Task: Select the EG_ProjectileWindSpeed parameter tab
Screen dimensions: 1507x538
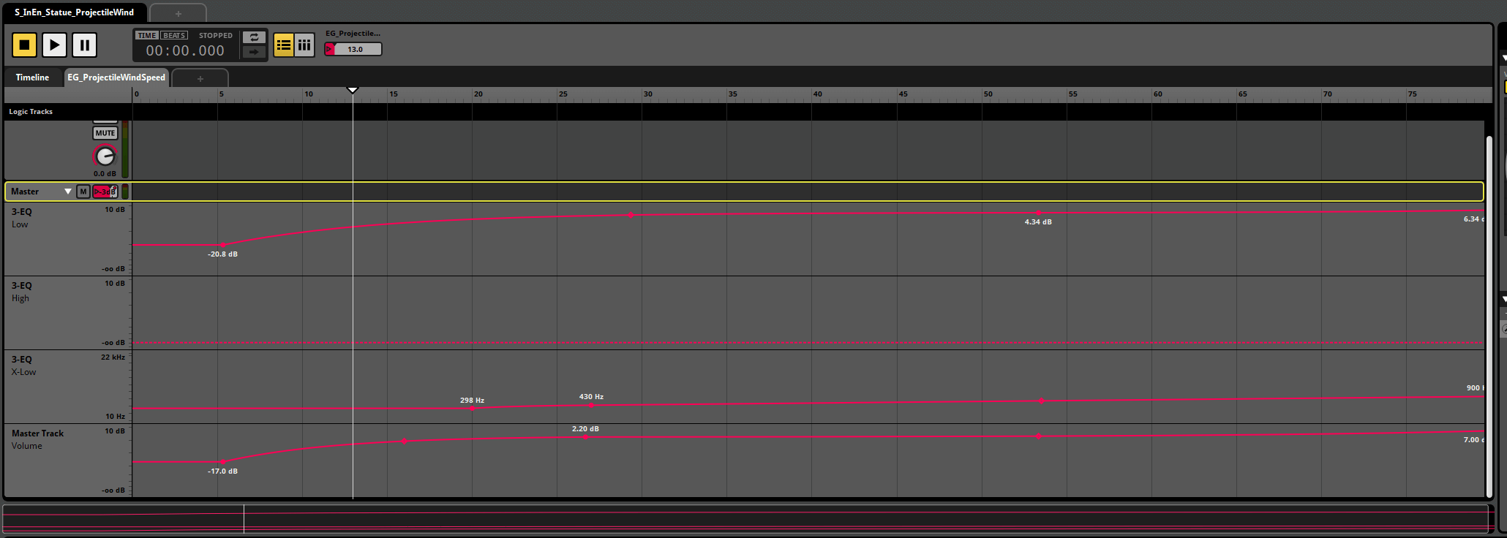Action: [x=116, y=77]
